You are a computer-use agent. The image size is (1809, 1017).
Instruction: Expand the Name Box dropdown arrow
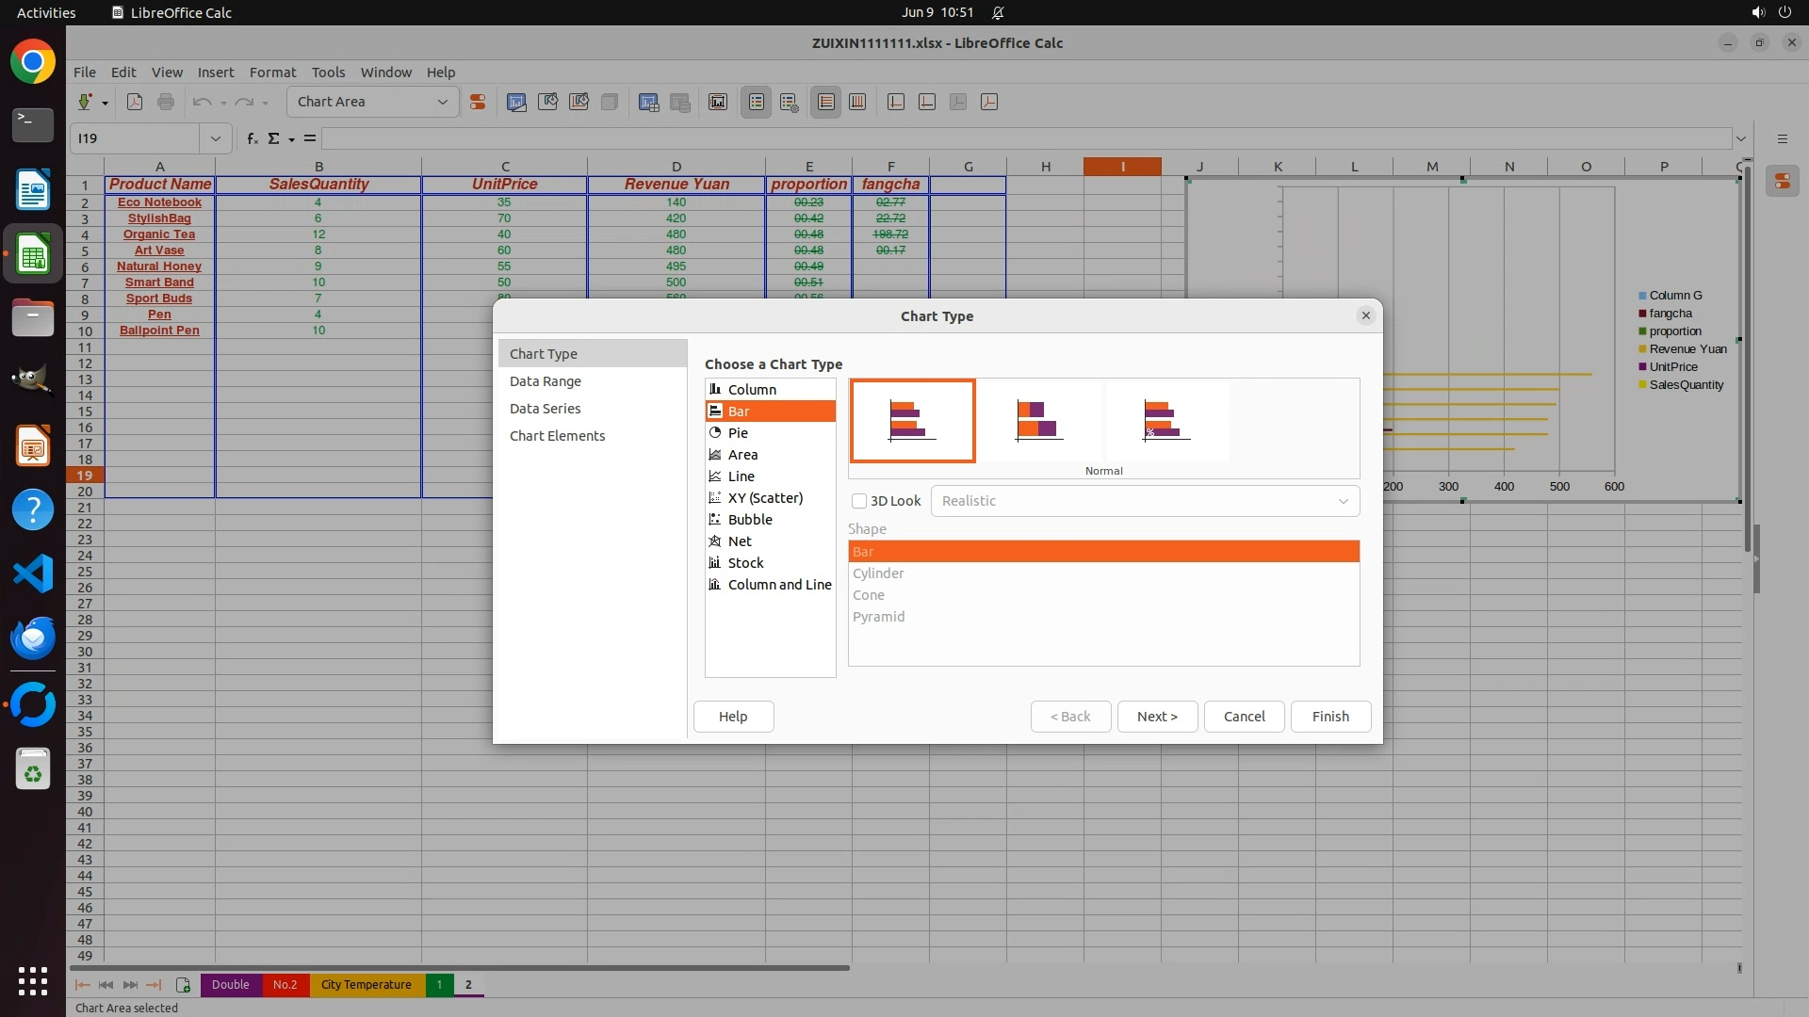(215, 138)
